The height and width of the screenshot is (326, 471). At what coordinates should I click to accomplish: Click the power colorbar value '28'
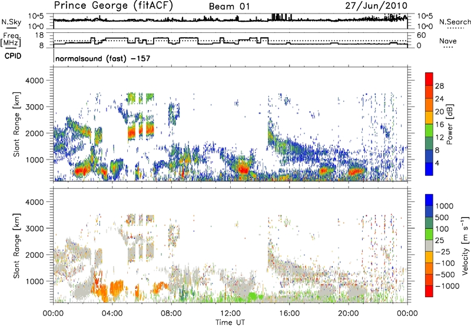(x=439, y=86)
